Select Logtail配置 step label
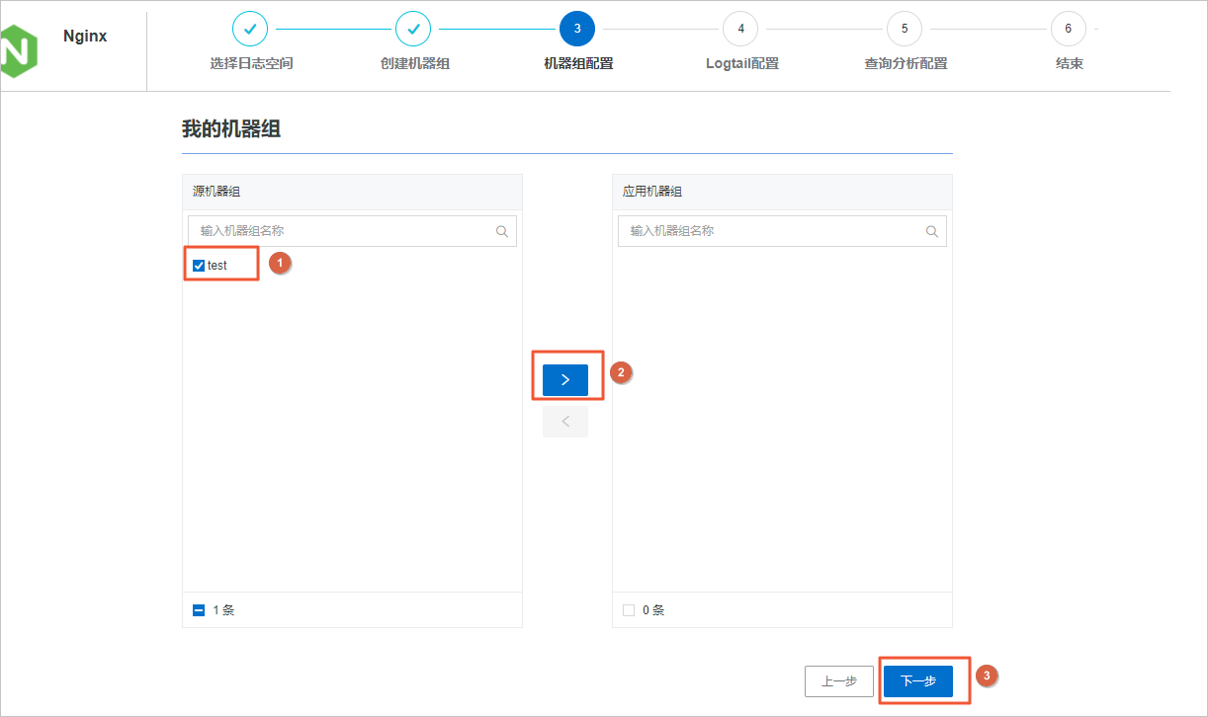Image resolution: width=1208 pixels, height=717 pixels. (x=742, y=63)
